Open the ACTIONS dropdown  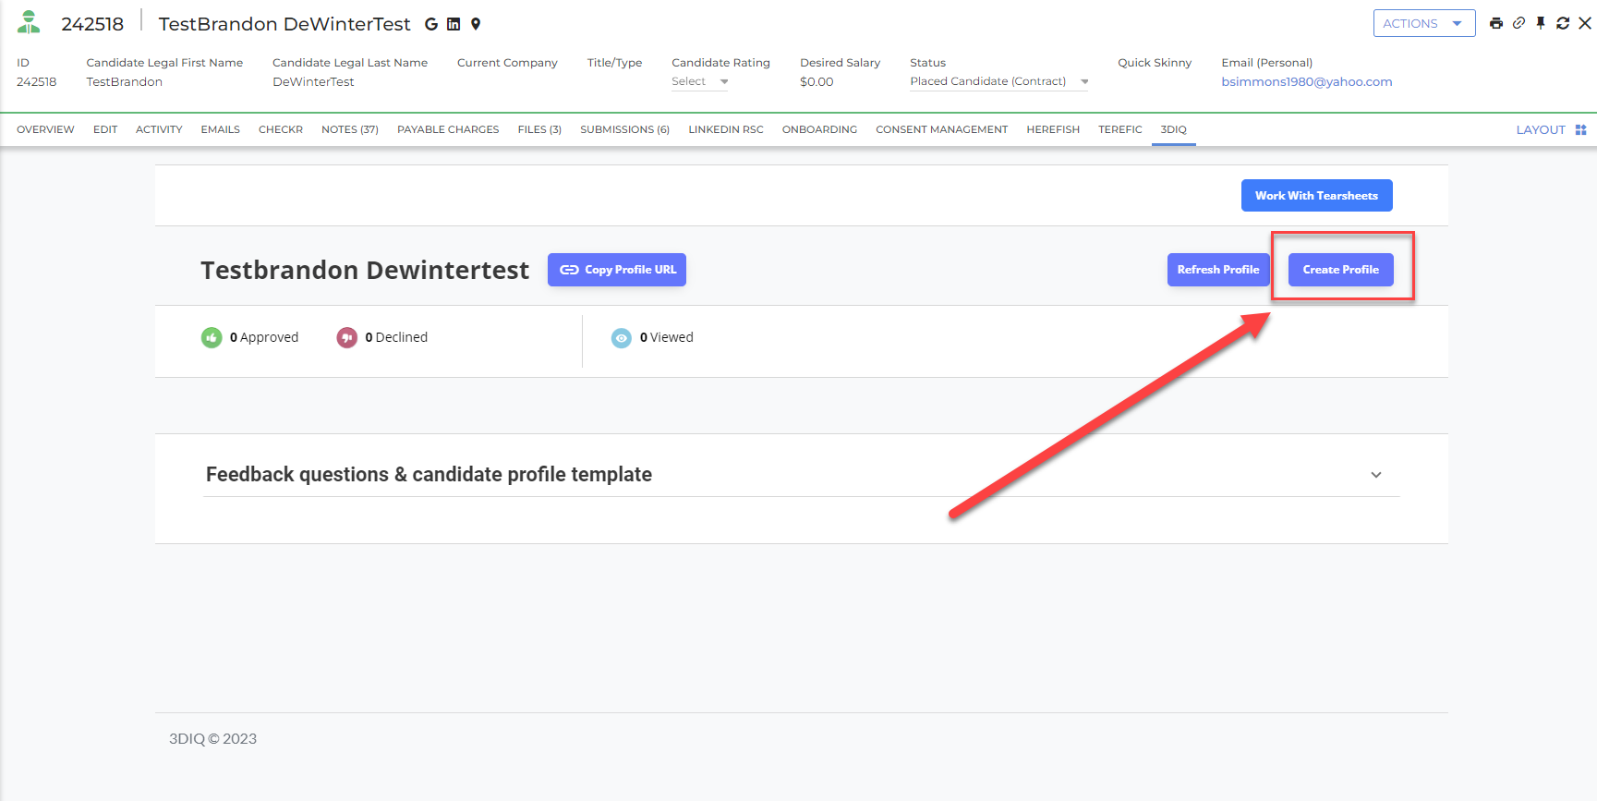pyautogui.click(x=1423, y=23)
